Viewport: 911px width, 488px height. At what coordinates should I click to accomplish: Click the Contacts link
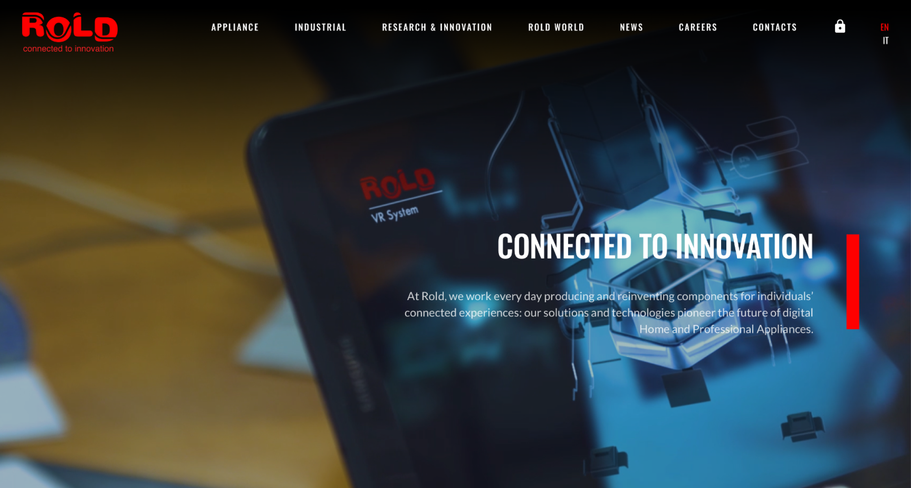pyautogui.click(x=774, y=26)
